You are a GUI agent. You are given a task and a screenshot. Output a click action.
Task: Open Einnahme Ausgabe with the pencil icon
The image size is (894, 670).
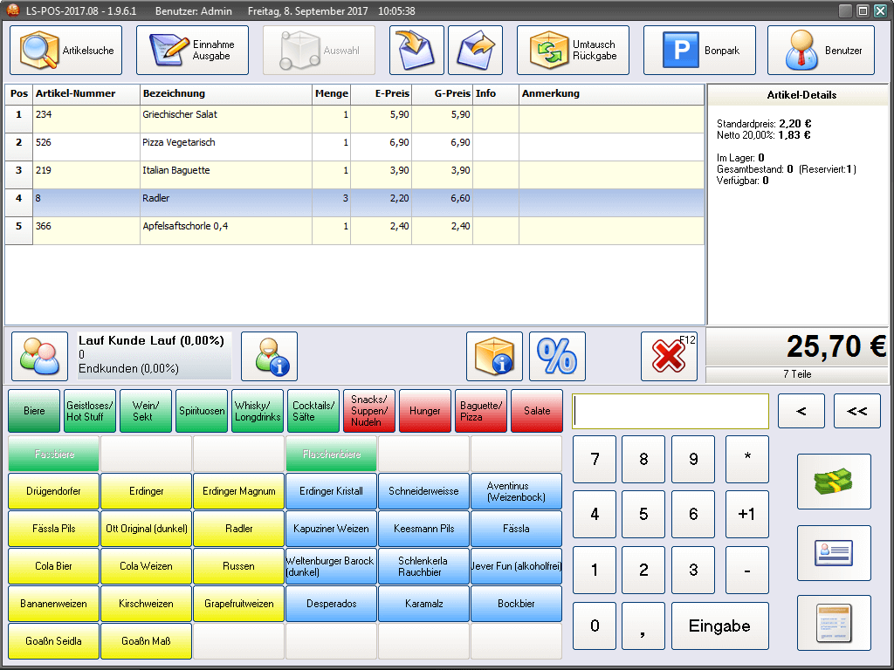[x=192, y=50]
